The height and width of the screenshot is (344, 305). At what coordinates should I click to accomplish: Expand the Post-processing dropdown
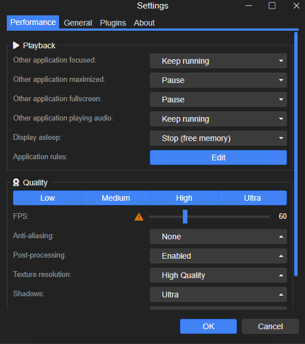pyautogui.click(x=218, y=256)
